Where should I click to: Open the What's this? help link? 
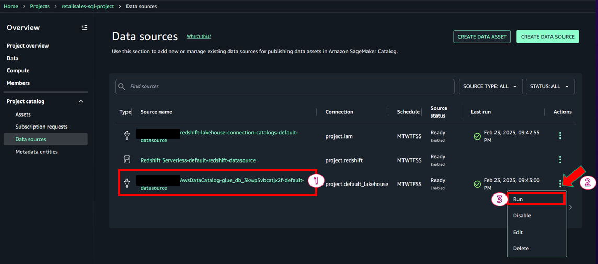coord(199,36)
